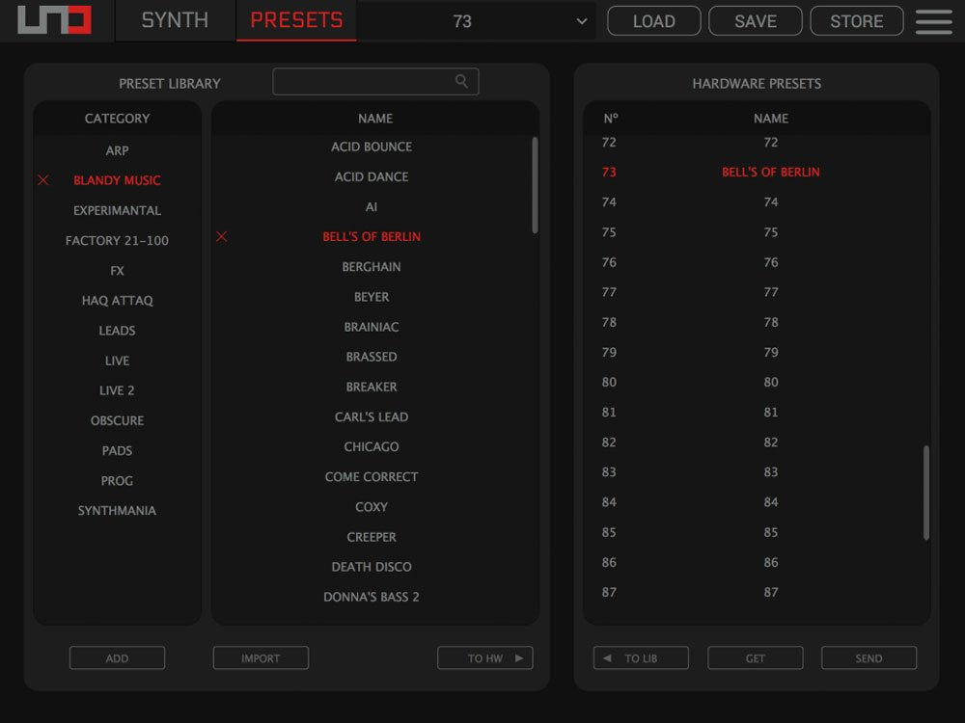Click the preset library search field
Viewport: 965px width, 723px height.
tap(362, 82)
